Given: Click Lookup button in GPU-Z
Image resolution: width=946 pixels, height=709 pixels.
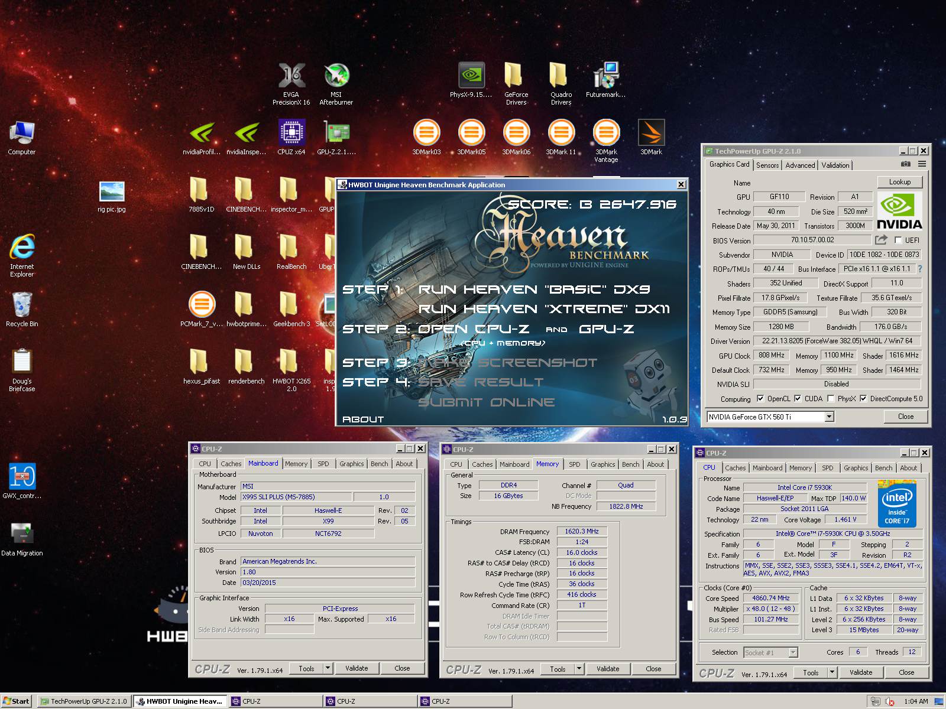Looking at the screenshot, I should (x=899, y=182).
